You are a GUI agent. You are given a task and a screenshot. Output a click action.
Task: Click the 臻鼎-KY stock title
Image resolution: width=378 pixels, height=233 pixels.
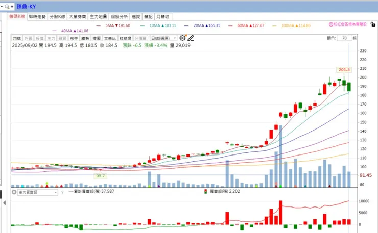[26, 7]
